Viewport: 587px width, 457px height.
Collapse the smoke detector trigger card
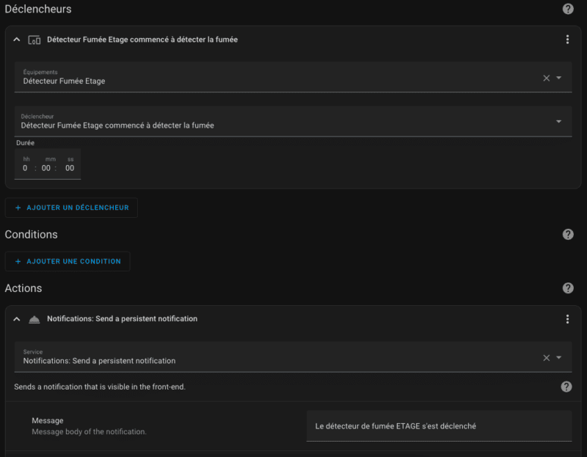(x=17, y=40)
